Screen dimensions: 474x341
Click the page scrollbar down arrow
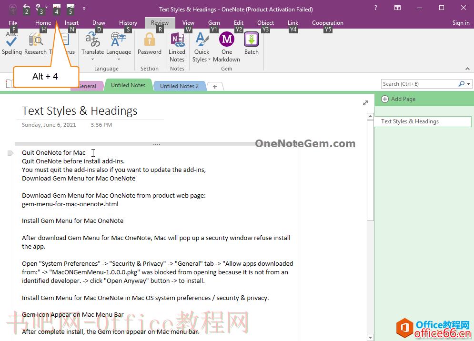click(370, 337)
